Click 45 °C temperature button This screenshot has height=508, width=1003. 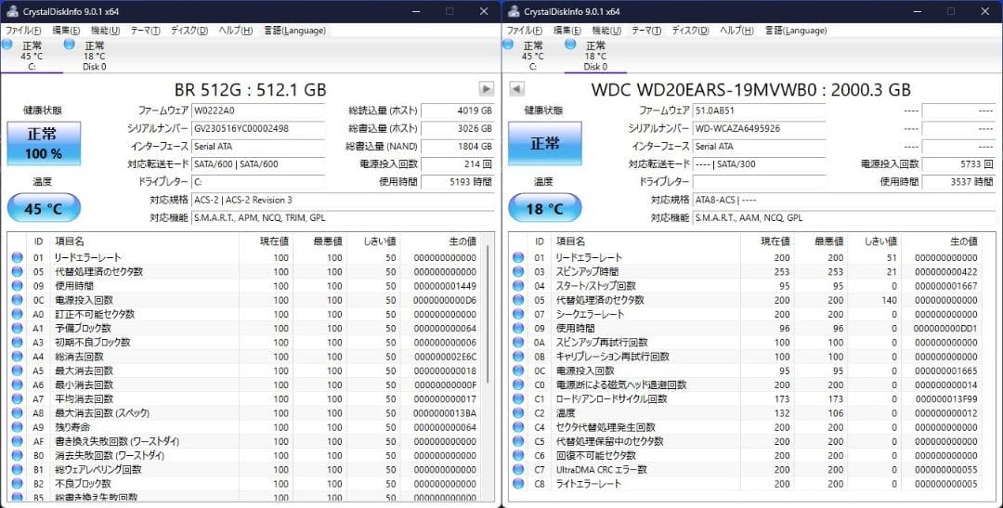(x=44, y=209)
